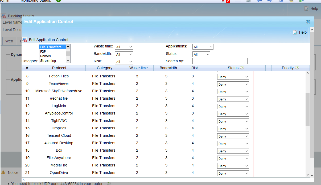Viewport: 321px width, 185px height.
Task: Select Games in Category list
Action: pyautogui.click(x=52, y=56)
